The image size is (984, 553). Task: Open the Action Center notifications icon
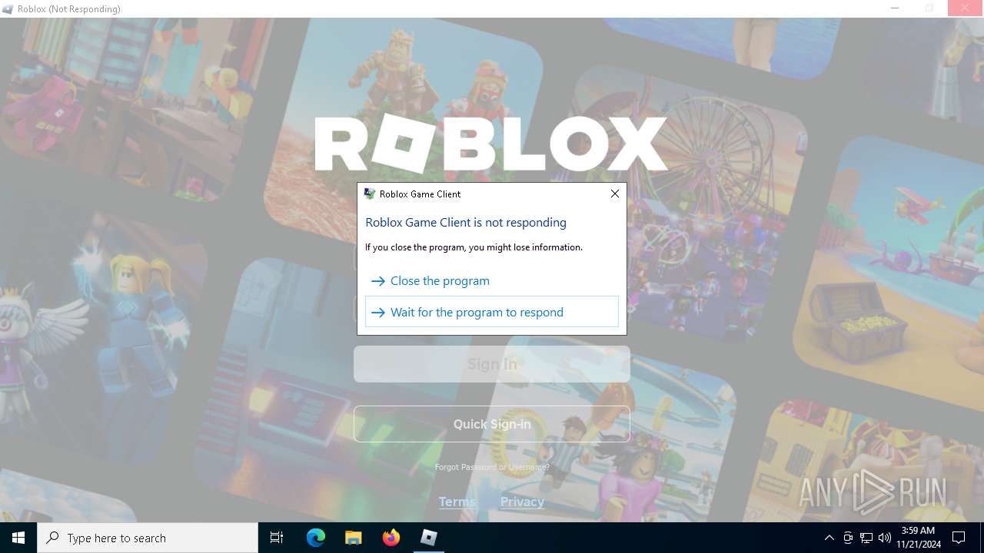pyautogui.click(x=959, y=538)
